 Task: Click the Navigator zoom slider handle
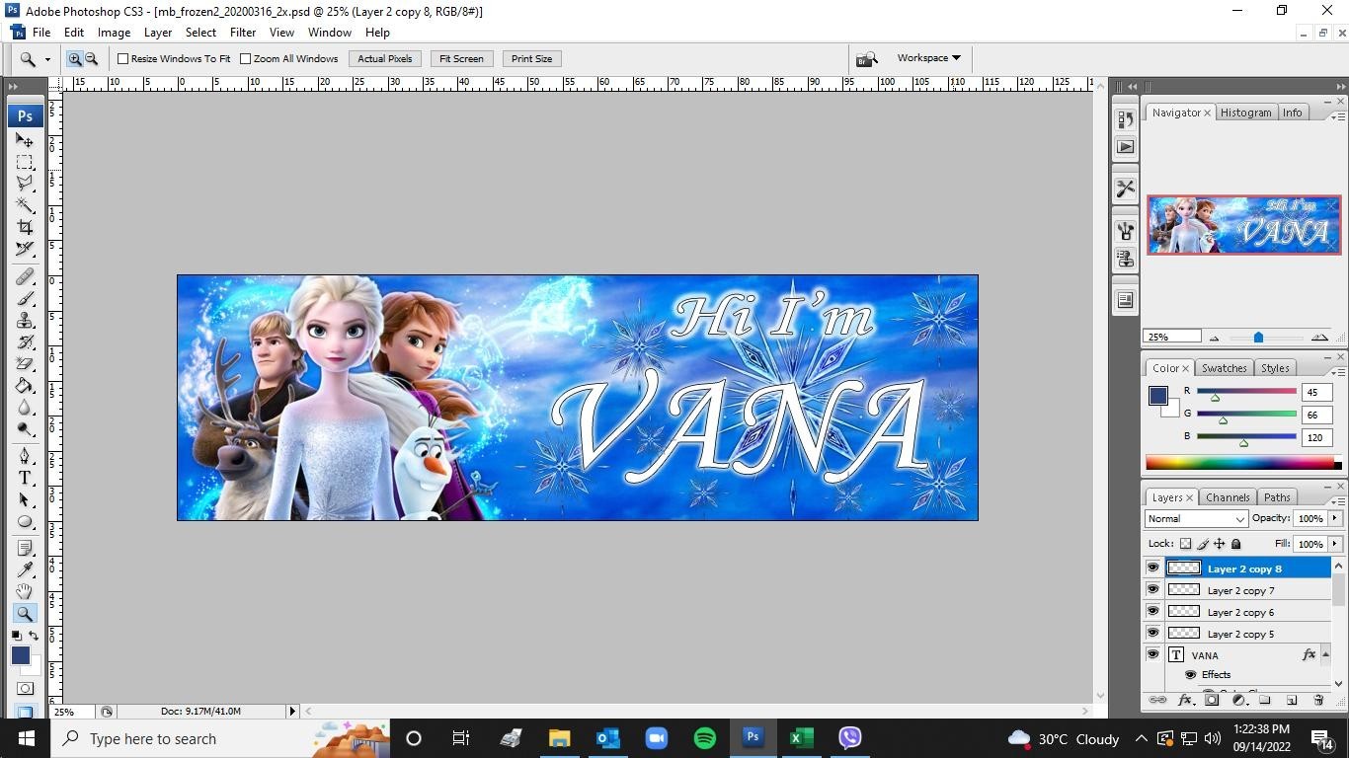coord(1258,338)
